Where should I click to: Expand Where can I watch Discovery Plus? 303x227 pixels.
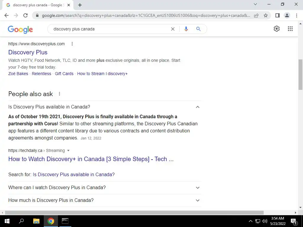coord(104,188)
